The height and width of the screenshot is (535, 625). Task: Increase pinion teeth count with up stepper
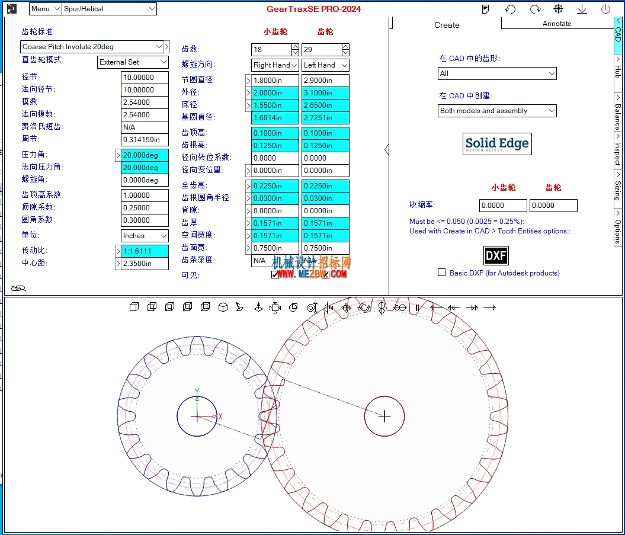[295, 47]
